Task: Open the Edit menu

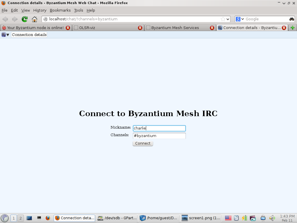Action: [14, 10]
